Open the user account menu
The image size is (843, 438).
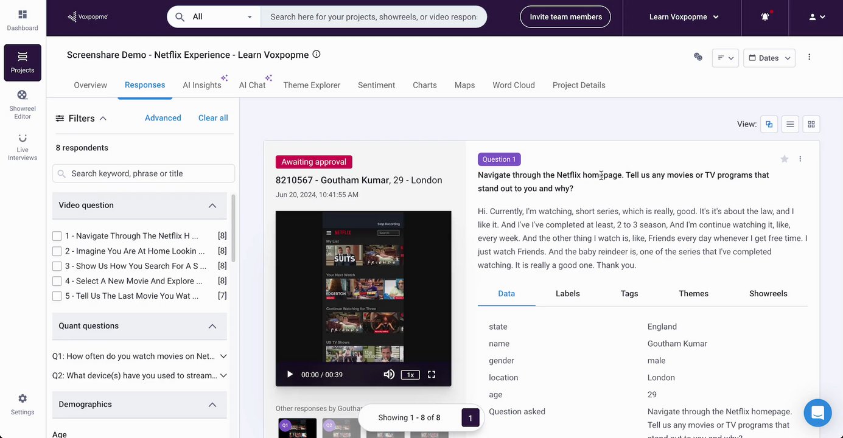click(x=816, y=17)
